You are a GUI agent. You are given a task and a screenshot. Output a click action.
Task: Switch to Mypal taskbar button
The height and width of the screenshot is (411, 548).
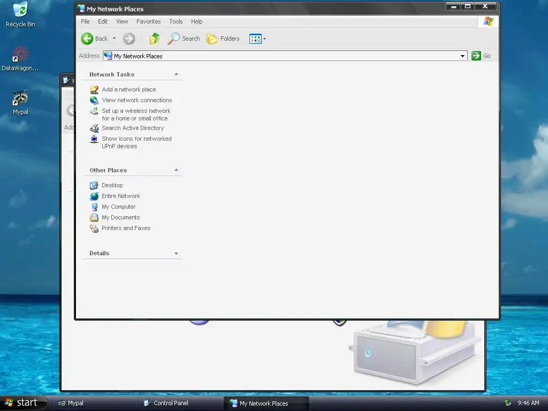point(95,403)
